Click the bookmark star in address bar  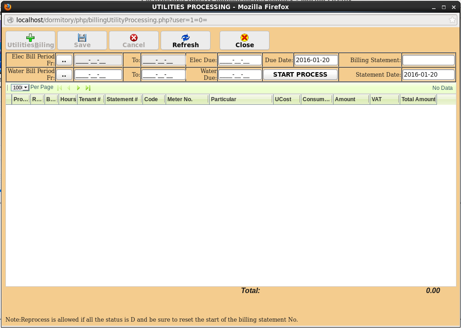(452, 20)
